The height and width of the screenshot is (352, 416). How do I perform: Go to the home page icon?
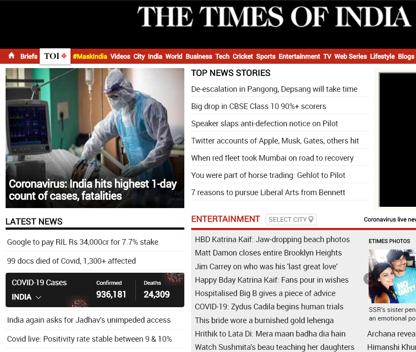coord(11,56)
